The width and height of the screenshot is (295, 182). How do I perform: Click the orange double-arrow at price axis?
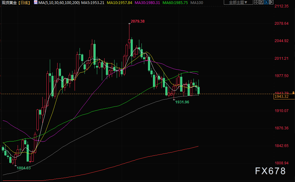(x=293, y=93)
